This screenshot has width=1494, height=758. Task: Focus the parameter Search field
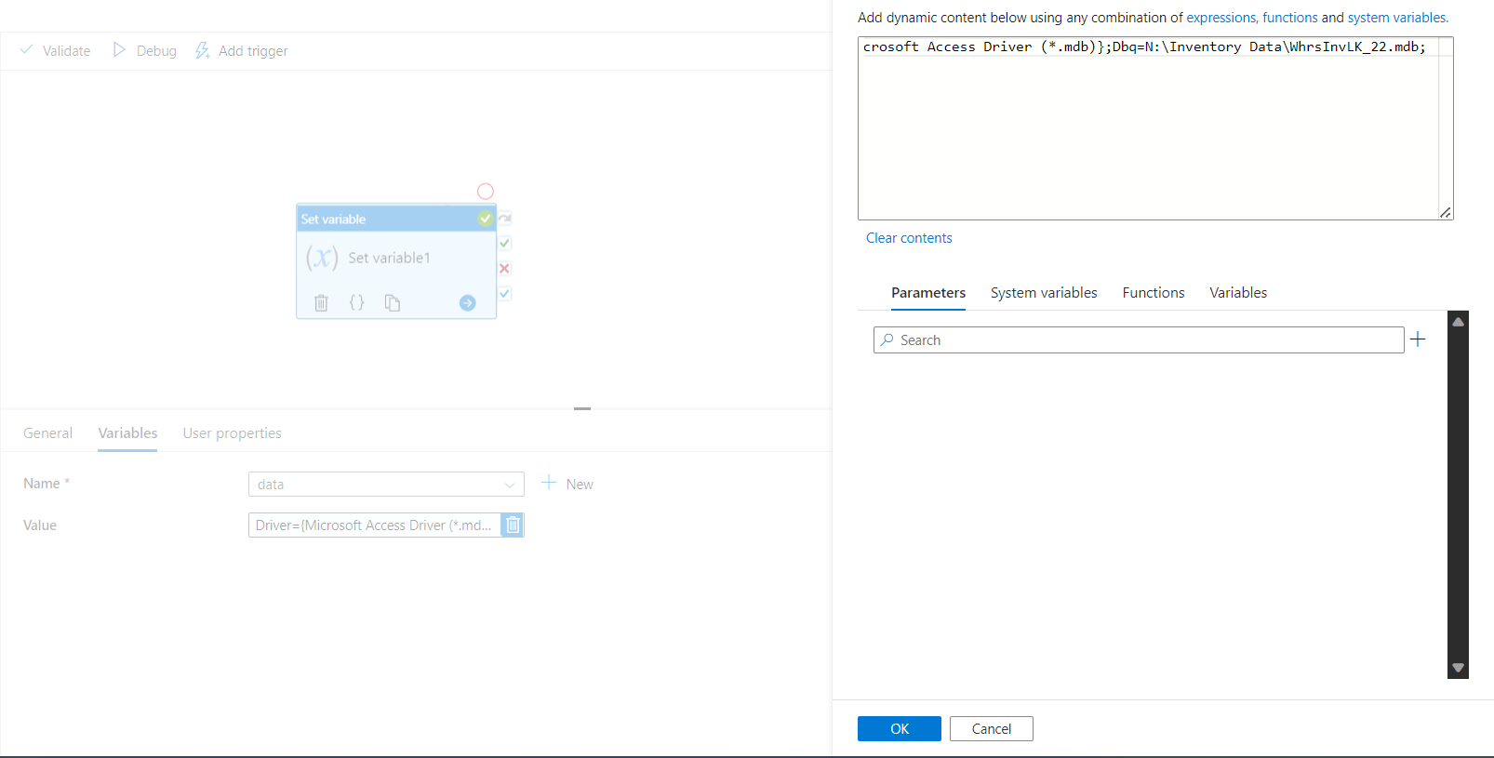pos(1139,340)
